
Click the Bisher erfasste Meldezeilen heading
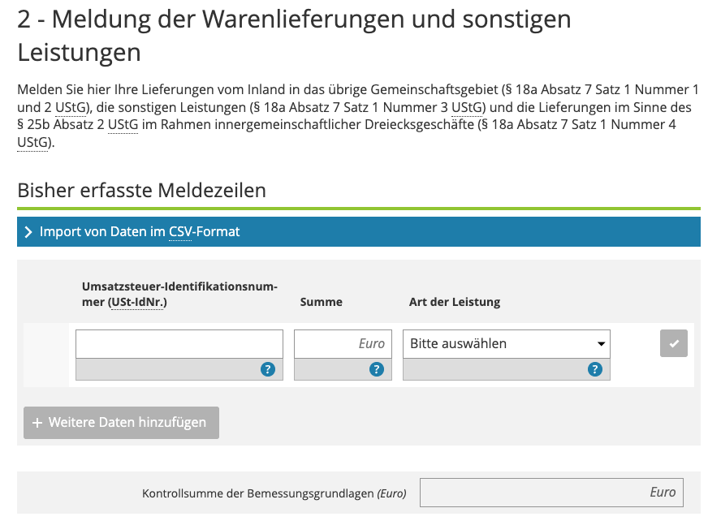pos(141,190)
